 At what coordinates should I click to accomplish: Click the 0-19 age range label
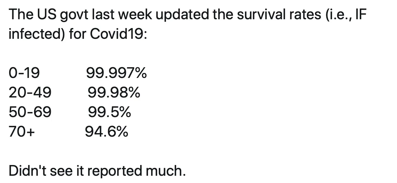[x=24, y=74]
